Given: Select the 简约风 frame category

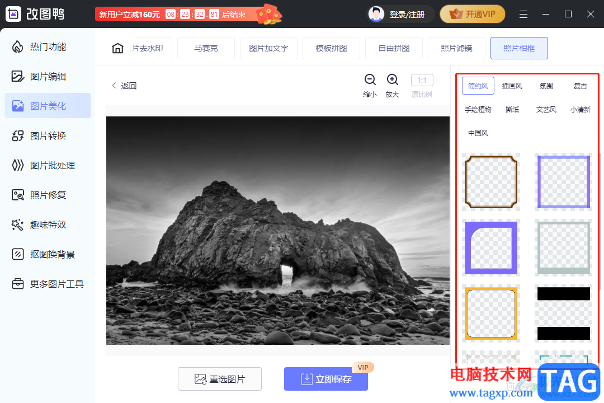Looking at the screenshot, I should [478, 86].
